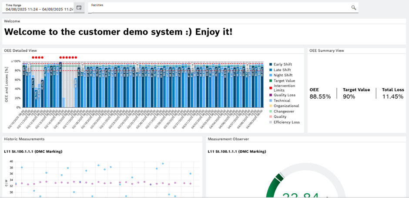Screen dimensions: 409x198
Task: Click the OEE value 88.55%
Action: click(x=320, y=96)
